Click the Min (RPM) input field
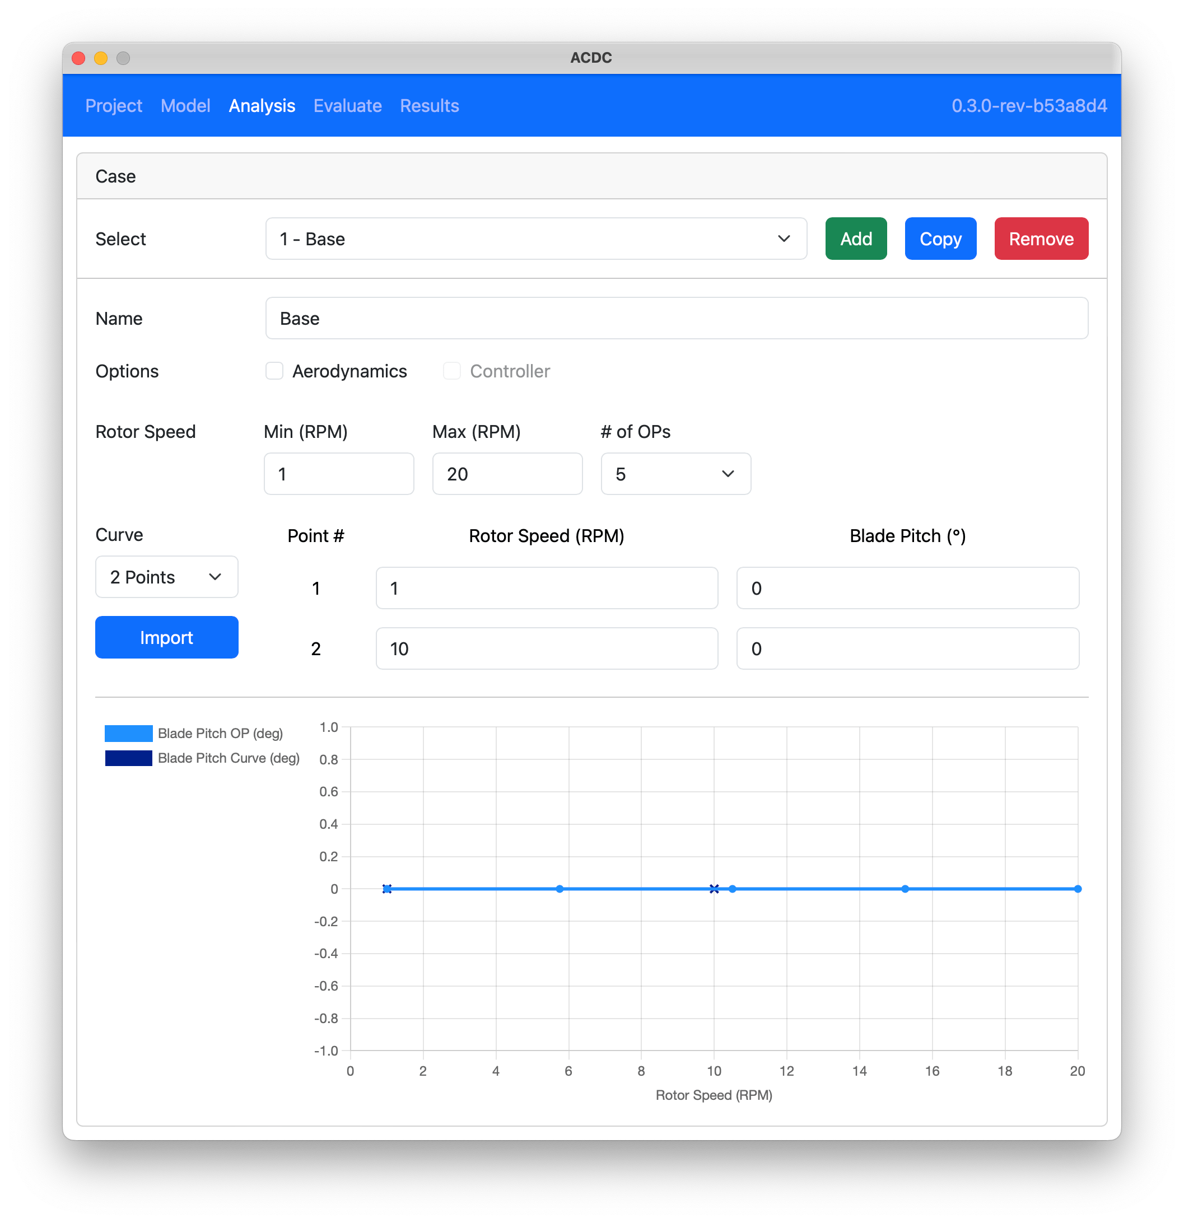 [338, 474]
